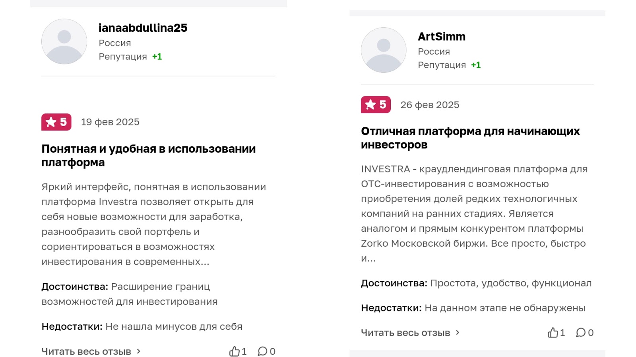Click ianaabdullina25's profile avatar
636x357 pixels.
[x=64, y=41]
